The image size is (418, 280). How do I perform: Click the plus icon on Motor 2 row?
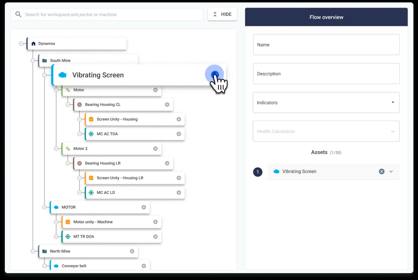(x=155, y=149)
